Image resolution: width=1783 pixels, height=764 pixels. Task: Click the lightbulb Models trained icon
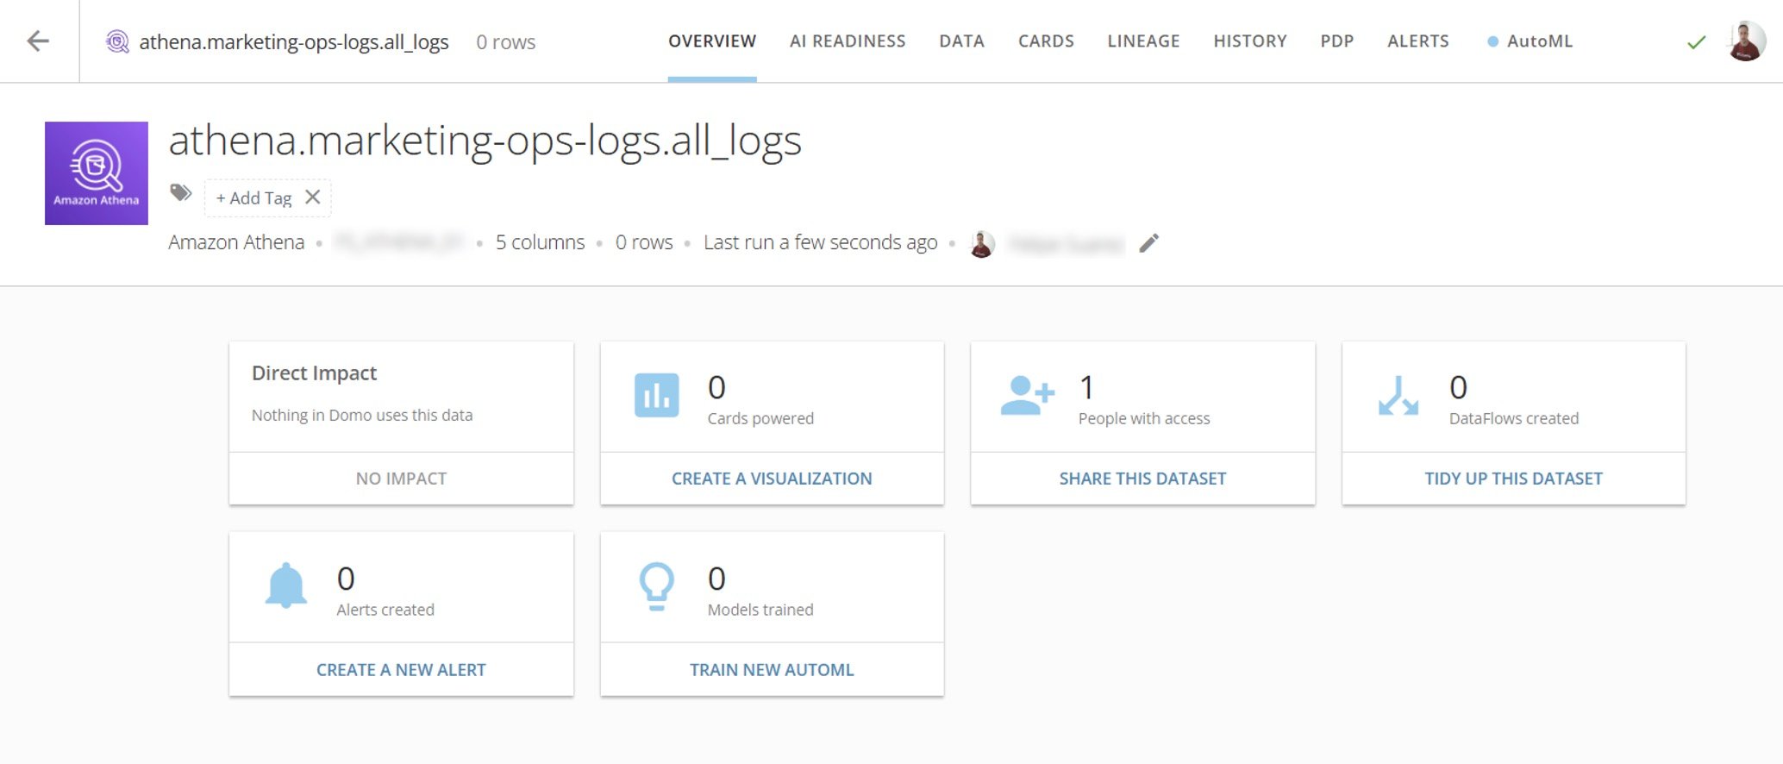(656, 586)
